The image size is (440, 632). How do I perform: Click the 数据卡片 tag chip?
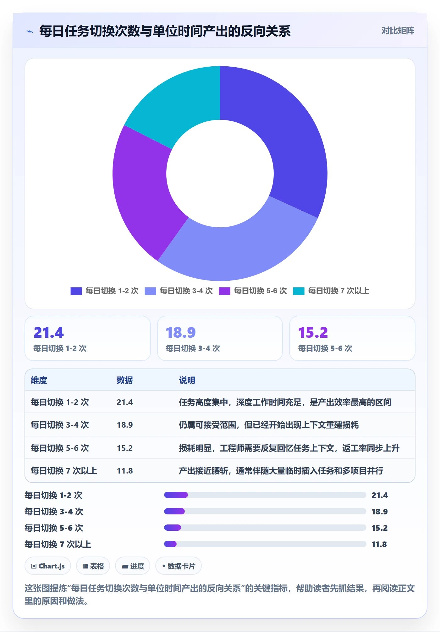click(179, 566)
